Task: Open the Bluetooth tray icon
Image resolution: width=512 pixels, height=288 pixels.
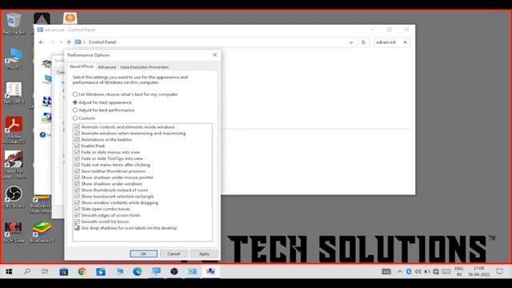Action: tap(409, 271)
